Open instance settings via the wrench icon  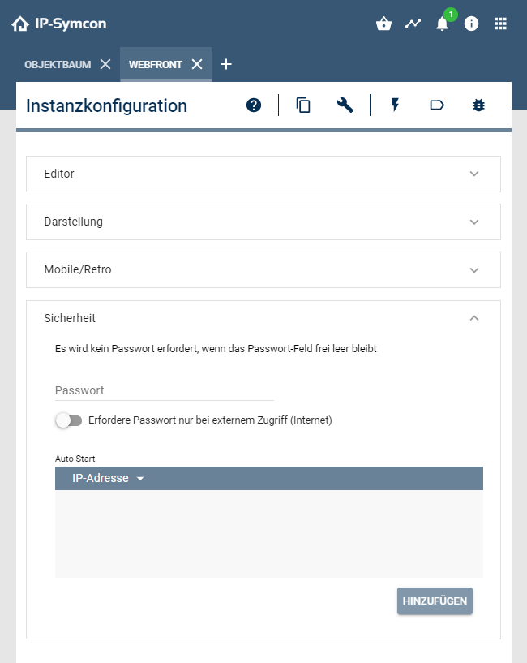[x=345, y=105]
